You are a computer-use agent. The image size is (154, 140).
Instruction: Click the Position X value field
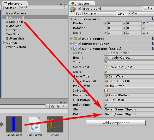coord(115,23)
